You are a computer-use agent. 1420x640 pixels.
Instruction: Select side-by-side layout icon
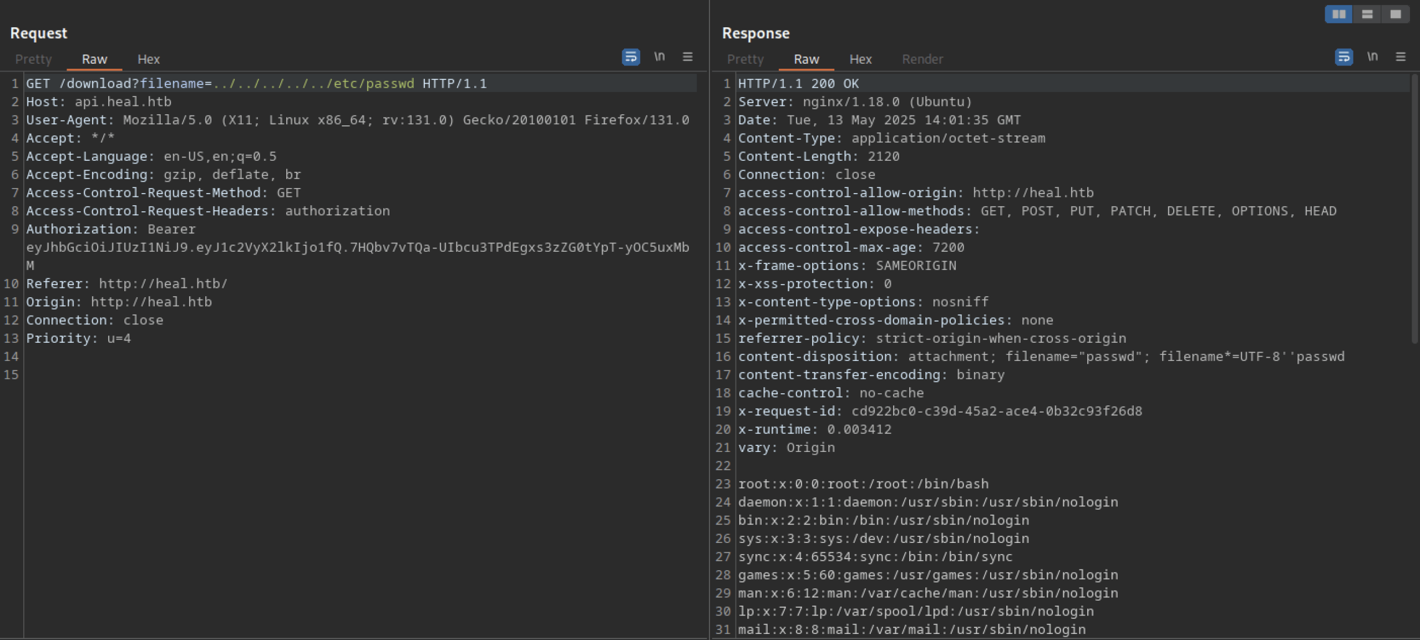coord(1338,14)
